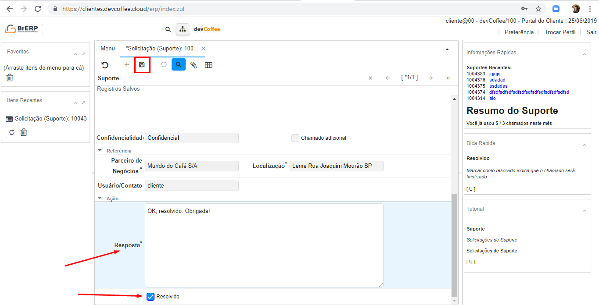Click trash icon in Favoritos panel
The width and height of the screenshot is (599, 305).
pyautogui.click(x=10, y=78)
